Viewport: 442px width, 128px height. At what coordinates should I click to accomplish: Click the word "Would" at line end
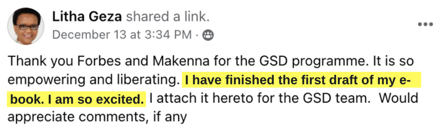[398, 99]
